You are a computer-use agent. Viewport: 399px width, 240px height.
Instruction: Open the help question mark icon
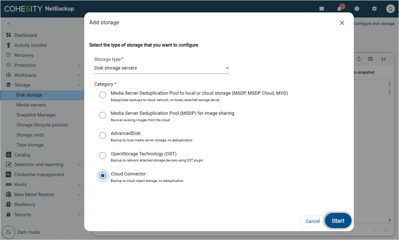click(x=357, y=9)
